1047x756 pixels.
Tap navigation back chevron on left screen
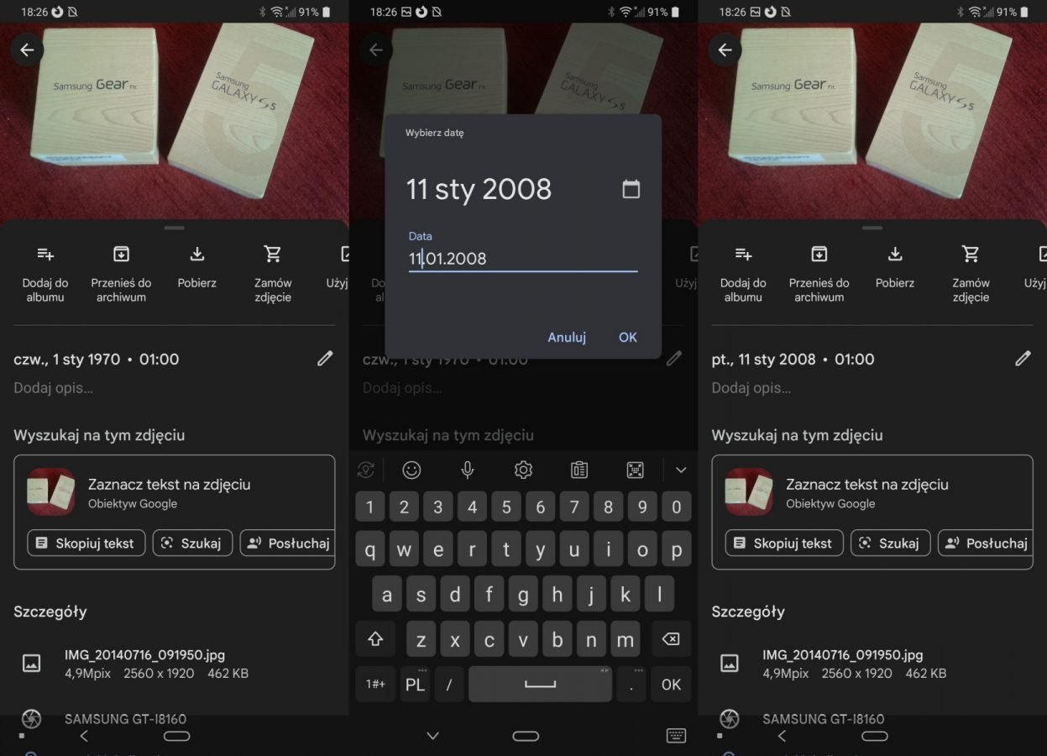pos(83,736)
